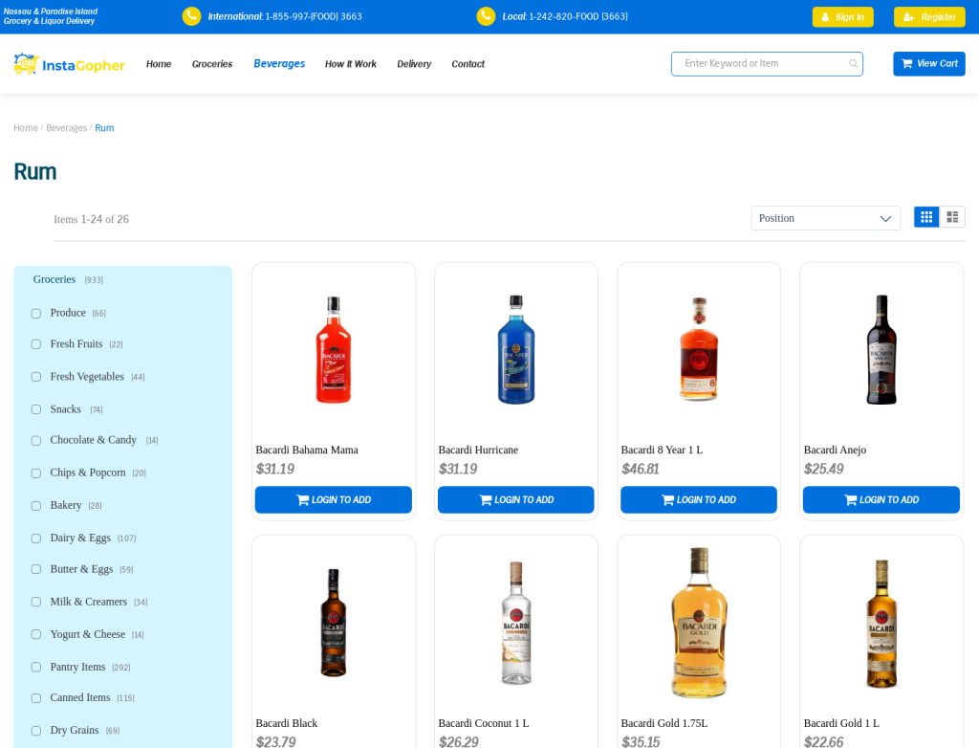Click Login To Add for Bacardi 8 Year

699,500
